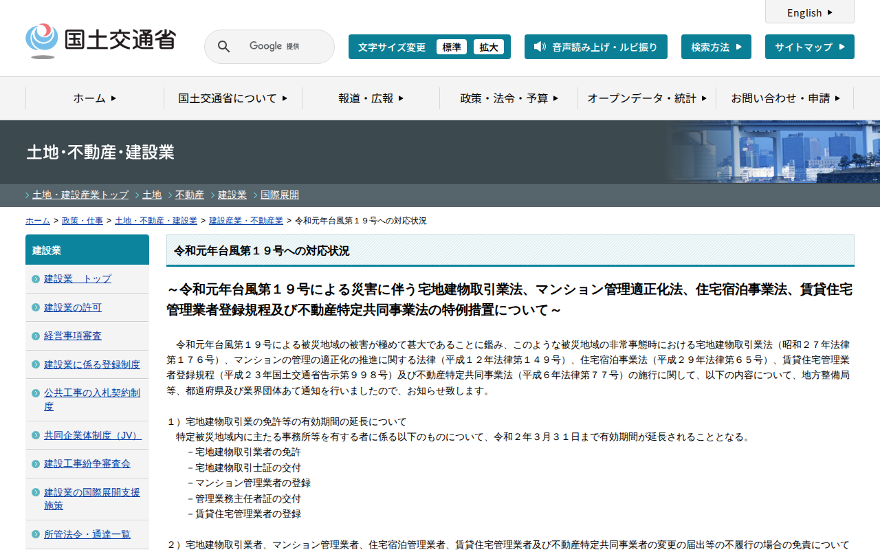Image resolution: width=880 pixels, height=550 pixels.
Task: Go to 建設産業・不動産業 breadcrumb link
Action: pos(246,221)
